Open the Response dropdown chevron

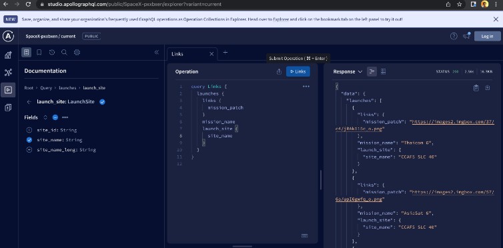360,72
